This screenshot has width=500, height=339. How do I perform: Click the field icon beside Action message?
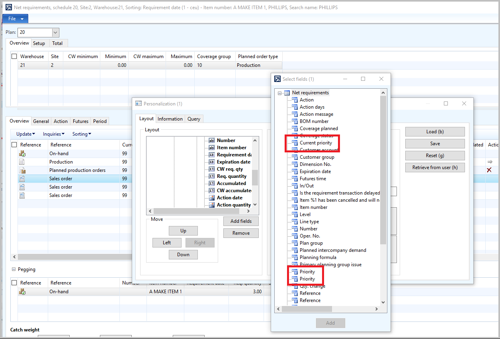295,114
